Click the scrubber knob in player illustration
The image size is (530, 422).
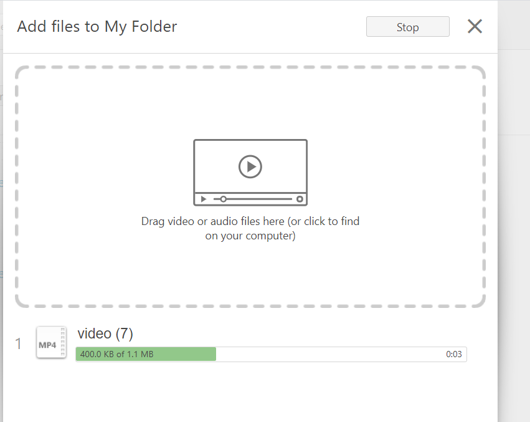pos(223,199)
